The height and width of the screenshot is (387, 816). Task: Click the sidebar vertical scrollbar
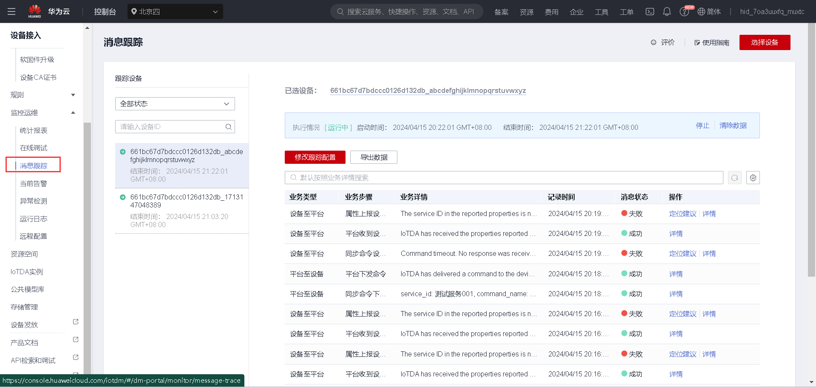point(87,248)
